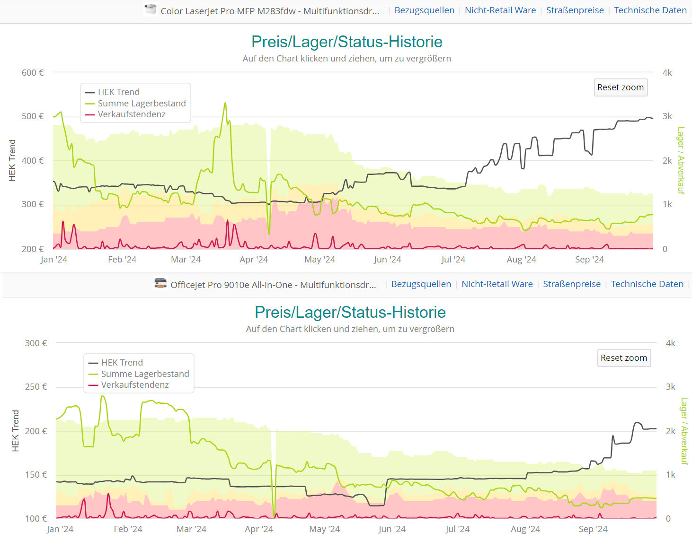Click the Lager / Abverkauf axis title on Officejet chart
This screenshot has width=692, height=541.
(x=684, y=431)
